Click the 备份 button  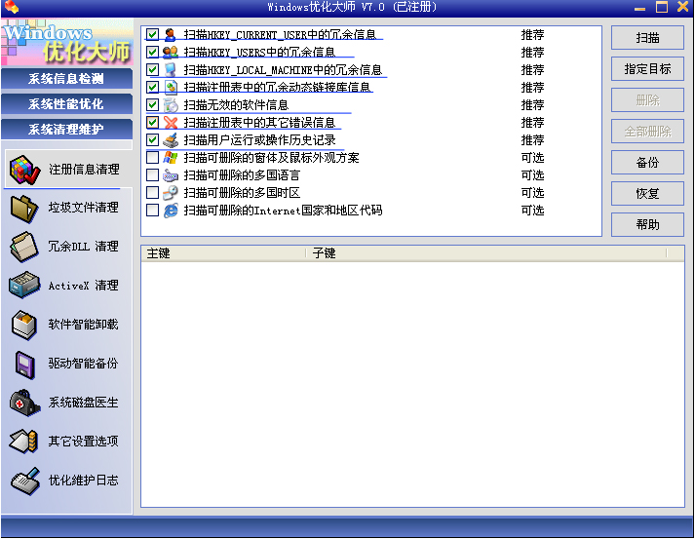click(647, 162)
